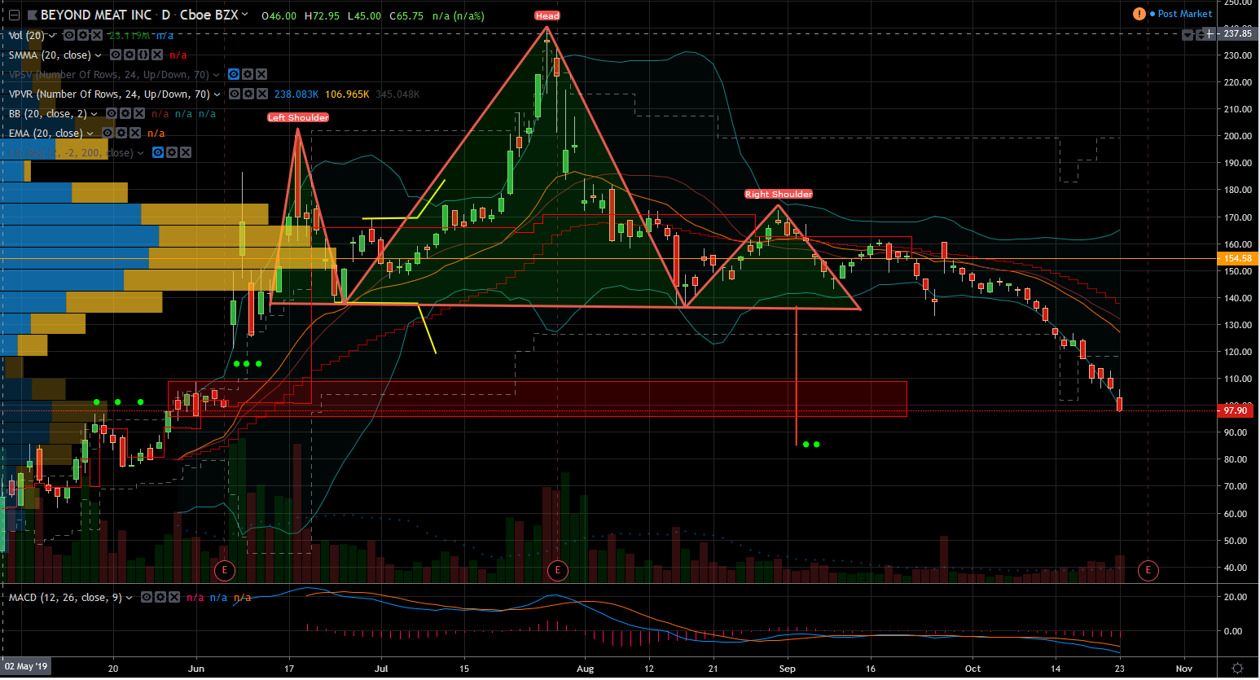Expand the Vol (20) indicator options
The height and width of the screenshot is (680, 1260).
pyautogui.click(x=53, y=35)
